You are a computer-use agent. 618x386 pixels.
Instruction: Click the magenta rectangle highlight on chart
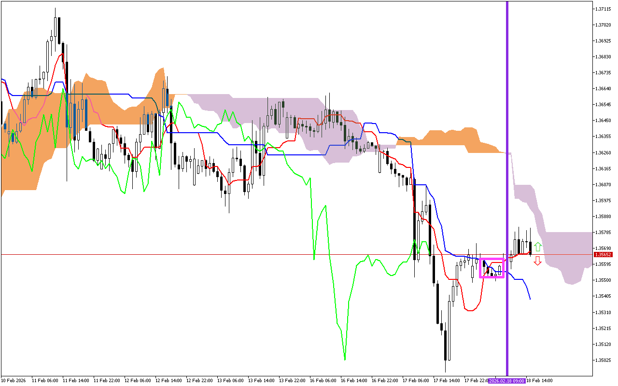pyautogui.click(x=492, y=267)
